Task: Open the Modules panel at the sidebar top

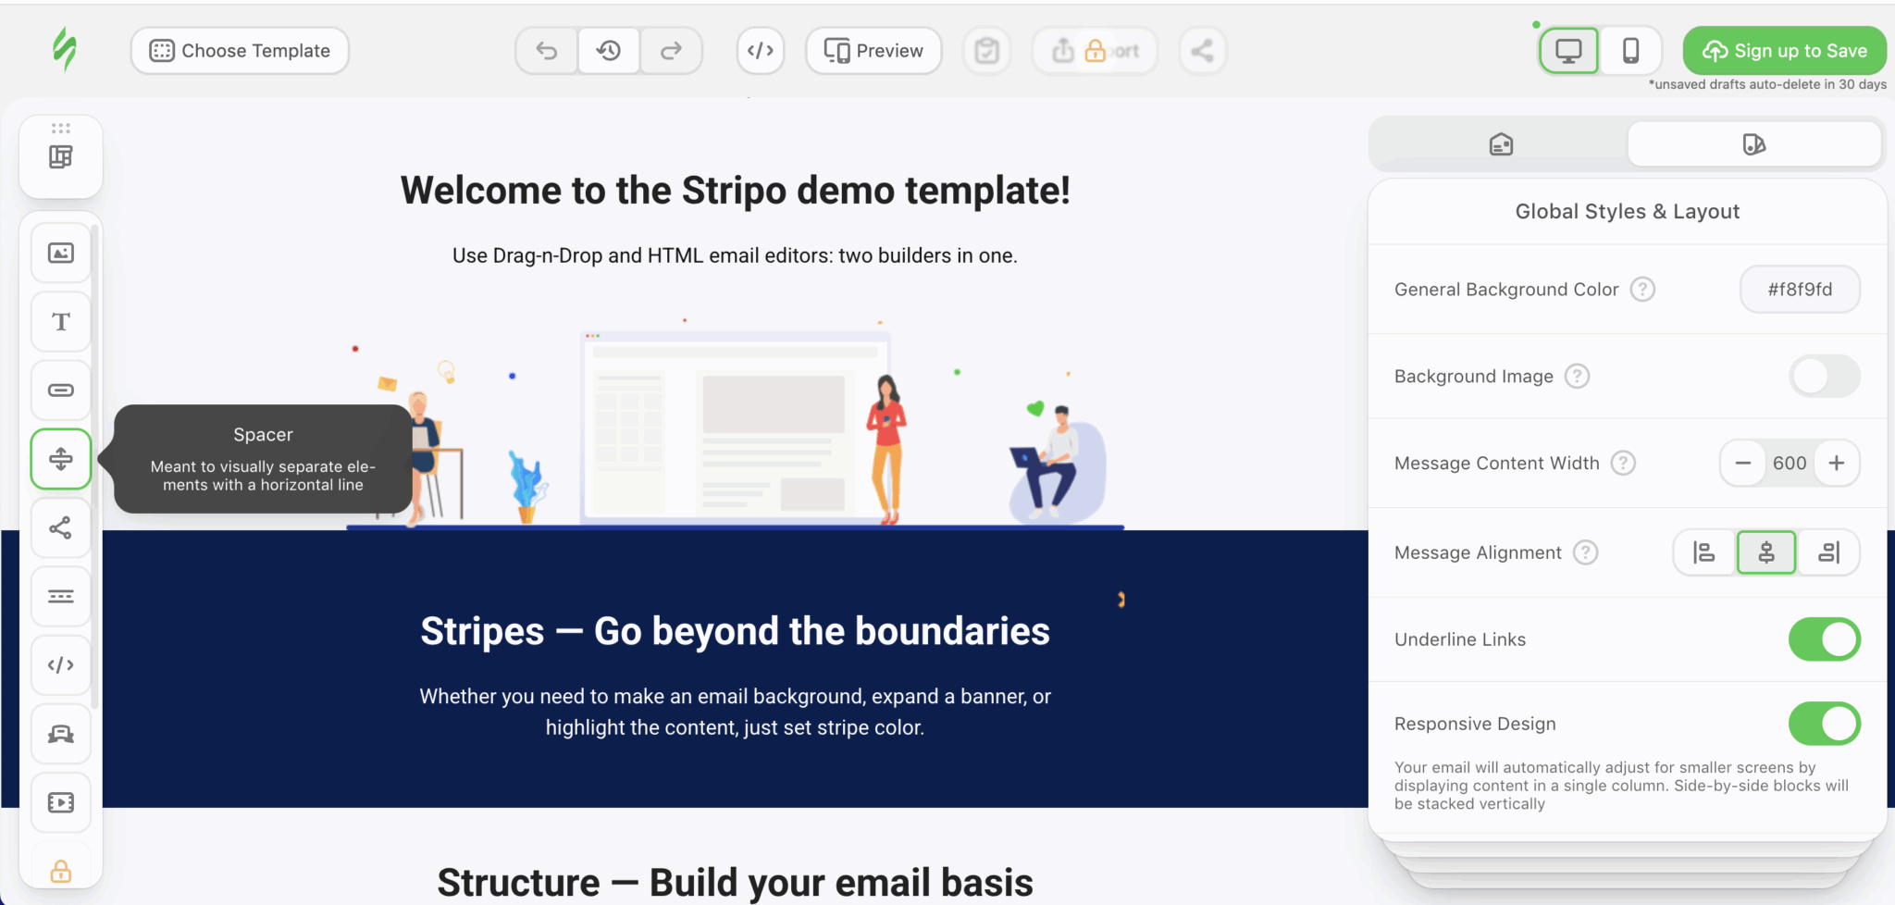Action: pos(60,155)
